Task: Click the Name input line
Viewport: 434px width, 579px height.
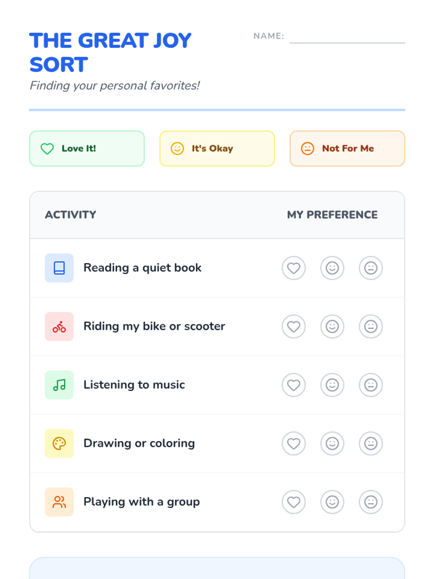Action: (x=347, y=37)
